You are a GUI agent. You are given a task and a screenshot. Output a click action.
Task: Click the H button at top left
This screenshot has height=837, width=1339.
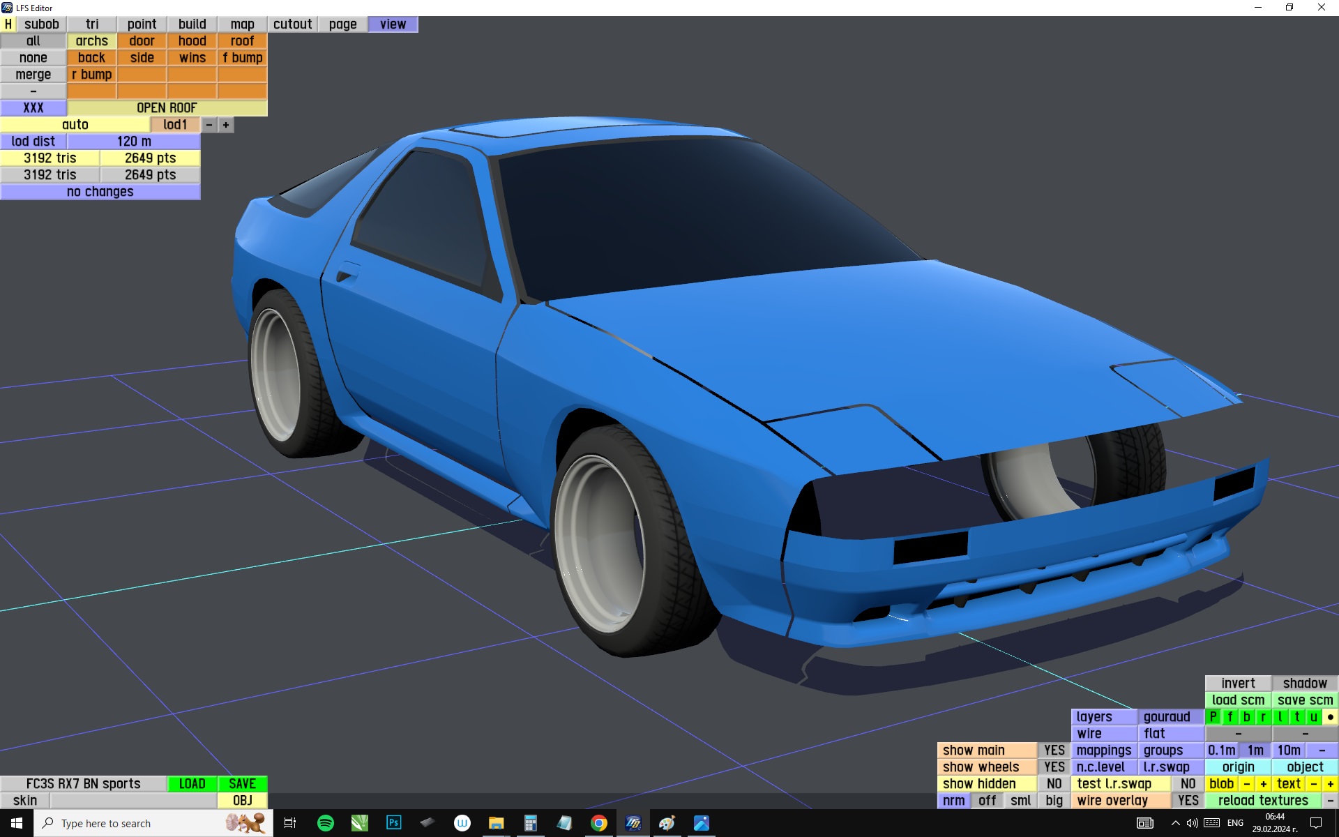pyautogui.click(x=8, y=24)
